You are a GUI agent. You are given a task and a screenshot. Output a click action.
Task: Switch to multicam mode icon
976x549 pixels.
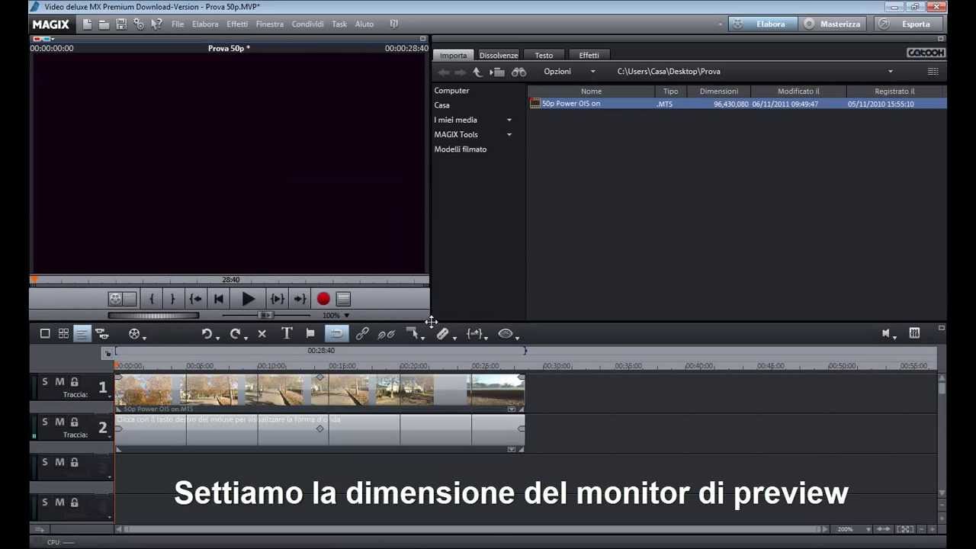click(101, 333)
